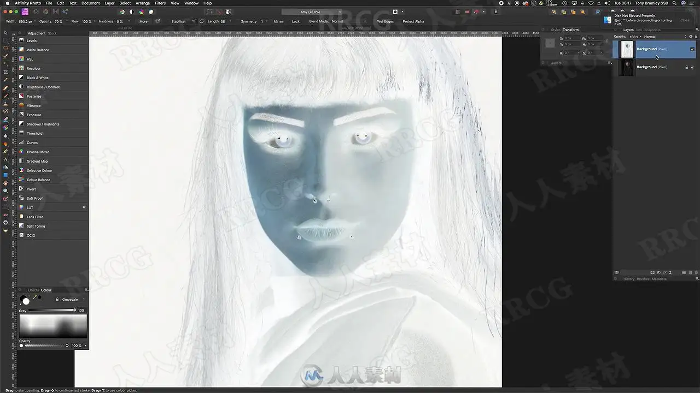700x393 pixels.
Task: Switch to the Styles tab
Action: pos(556,29)
